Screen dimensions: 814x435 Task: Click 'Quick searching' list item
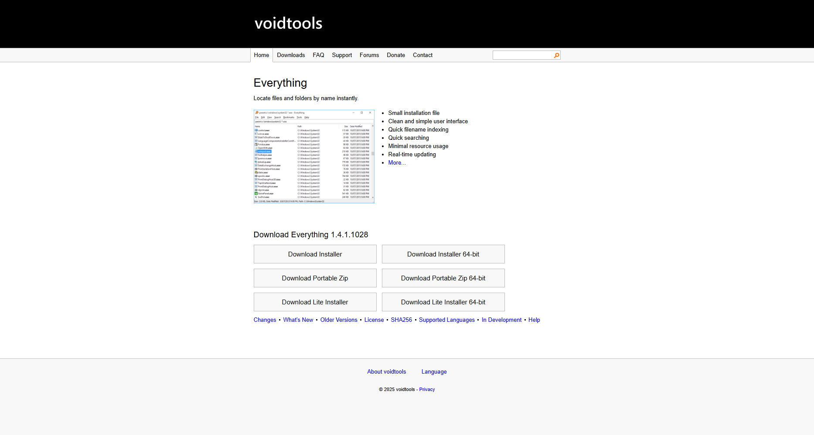click(409, 138)
